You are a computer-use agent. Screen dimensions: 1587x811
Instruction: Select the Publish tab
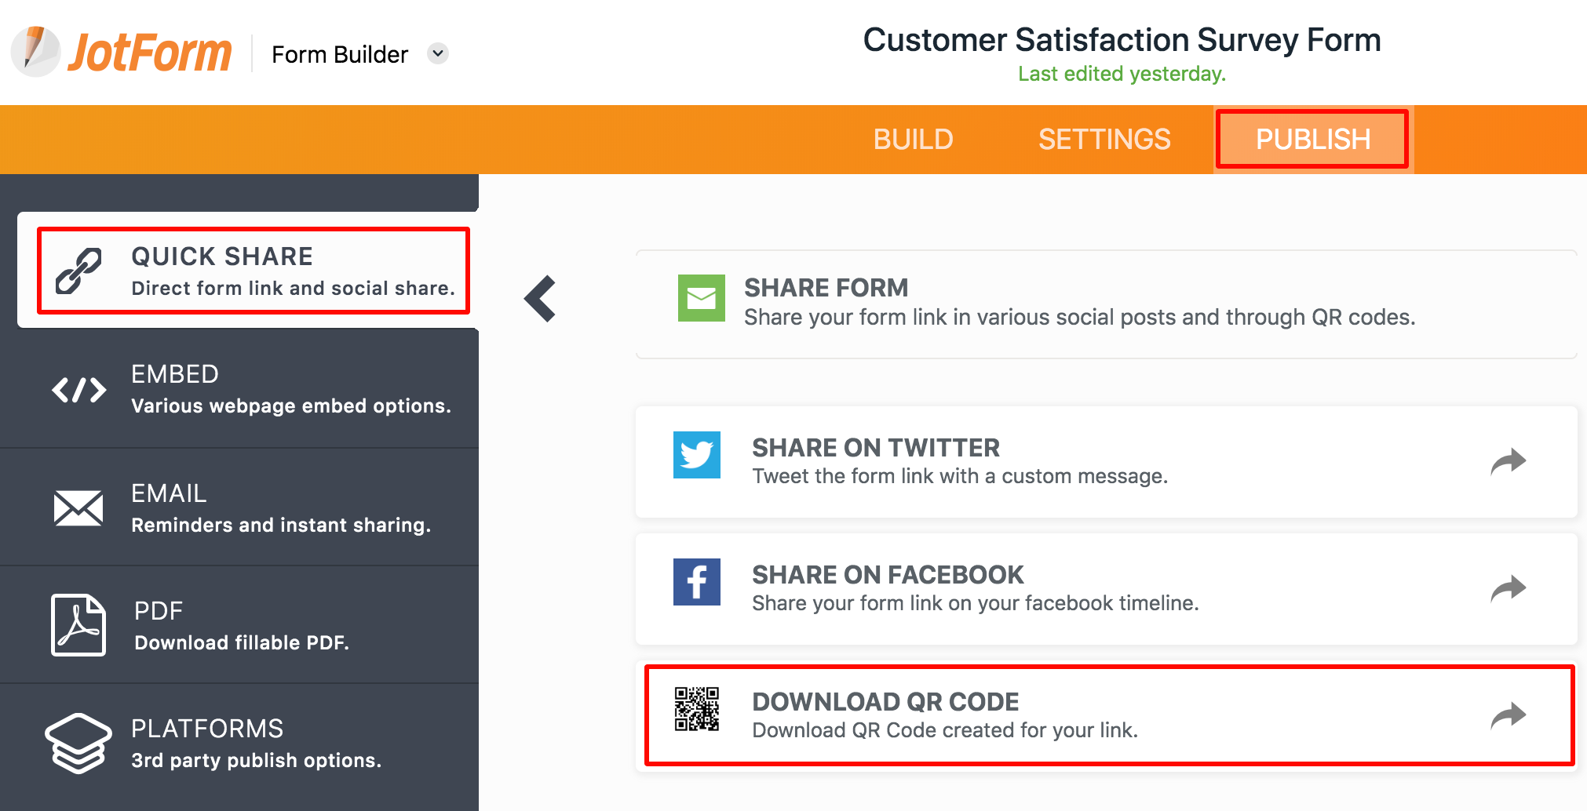click(1312, 140)
